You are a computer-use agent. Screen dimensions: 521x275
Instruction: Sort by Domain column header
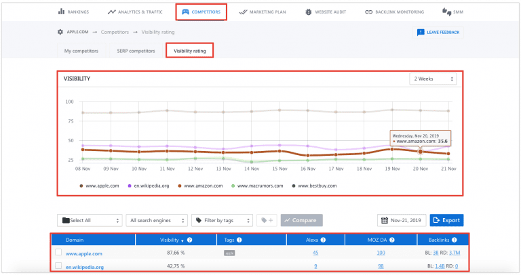75,240
